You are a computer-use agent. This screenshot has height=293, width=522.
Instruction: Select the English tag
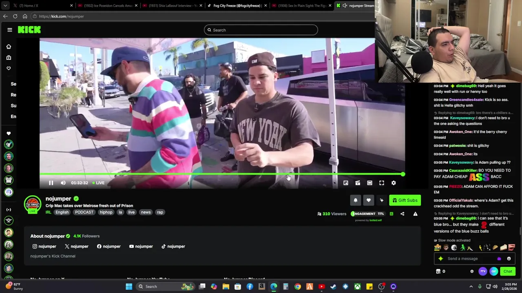click(x=62, y=212)
